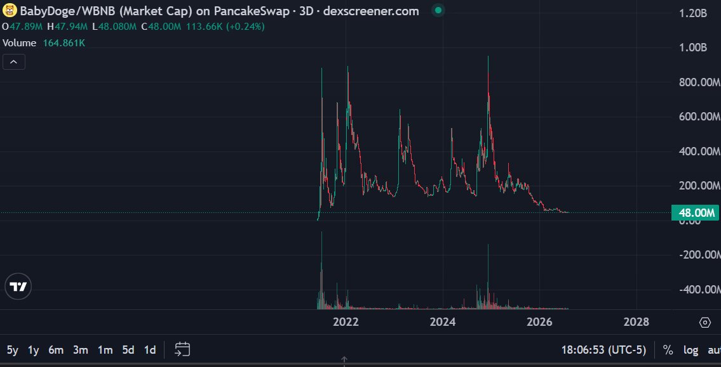The width and height of the screenshot is (721, 367).
Task: Click the 200.00M price axis label
Action: pyautogui.click(x=699, y=186)
